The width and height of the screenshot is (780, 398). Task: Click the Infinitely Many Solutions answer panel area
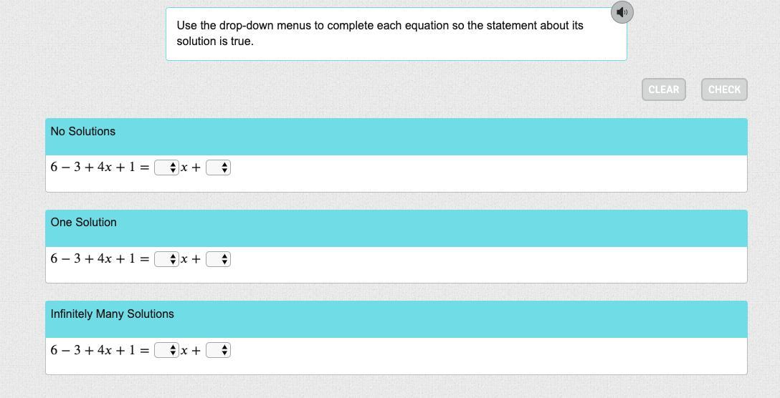pos(487,356)
